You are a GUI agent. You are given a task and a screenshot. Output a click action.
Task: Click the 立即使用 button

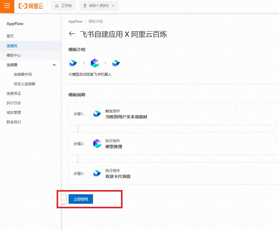[81, 199]
